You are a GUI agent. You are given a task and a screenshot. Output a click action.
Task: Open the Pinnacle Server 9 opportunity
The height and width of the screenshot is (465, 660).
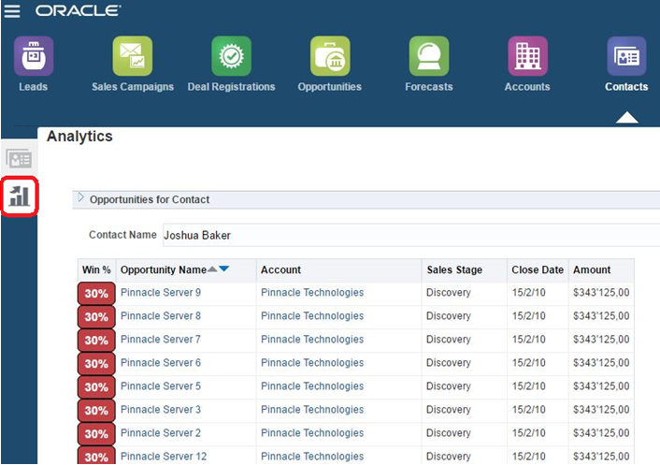(161, 292)
